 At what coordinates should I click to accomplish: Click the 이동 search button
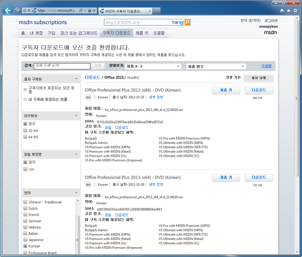coord(98,66)
